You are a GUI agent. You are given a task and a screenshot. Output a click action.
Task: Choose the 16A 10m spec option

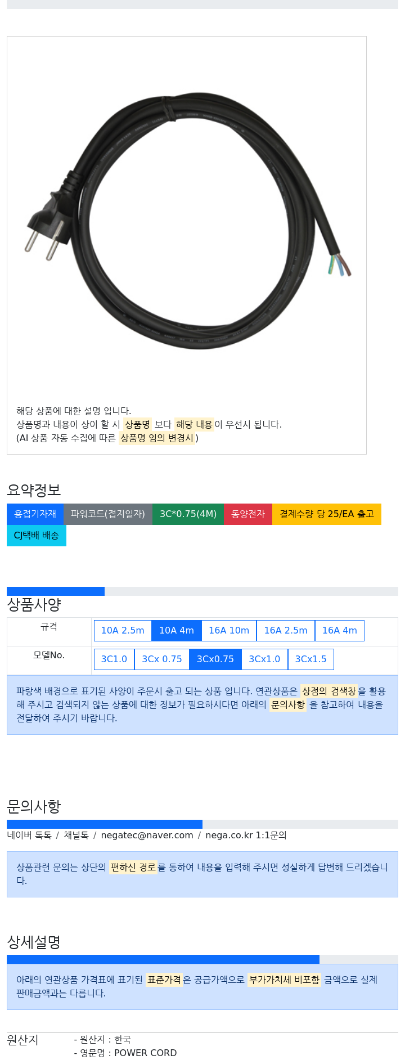(x=229, y=631)
